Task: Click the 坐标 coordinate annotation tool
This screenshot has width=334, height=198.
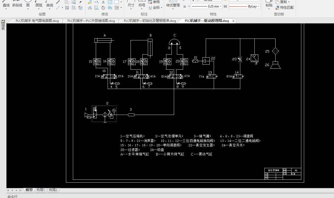Action: pos(154,8)
